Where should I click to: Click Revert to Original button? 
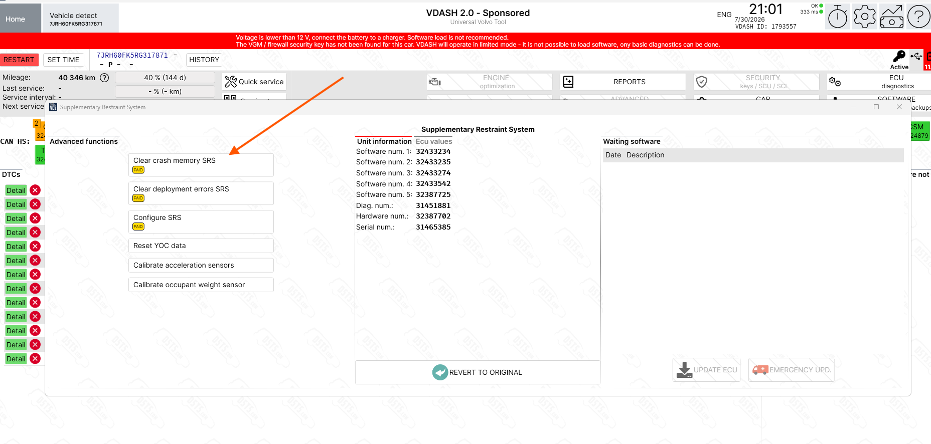click(478, 372)
